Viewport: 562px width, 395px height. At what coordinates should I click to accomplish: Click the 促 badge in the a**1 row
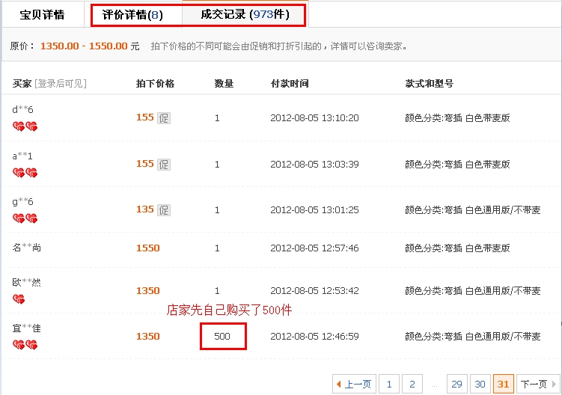tap(163, 165)
